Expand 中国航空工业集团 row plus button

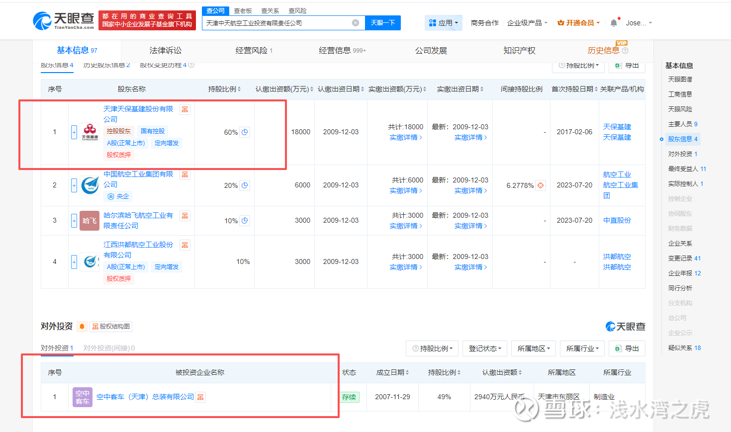point(74,185)
